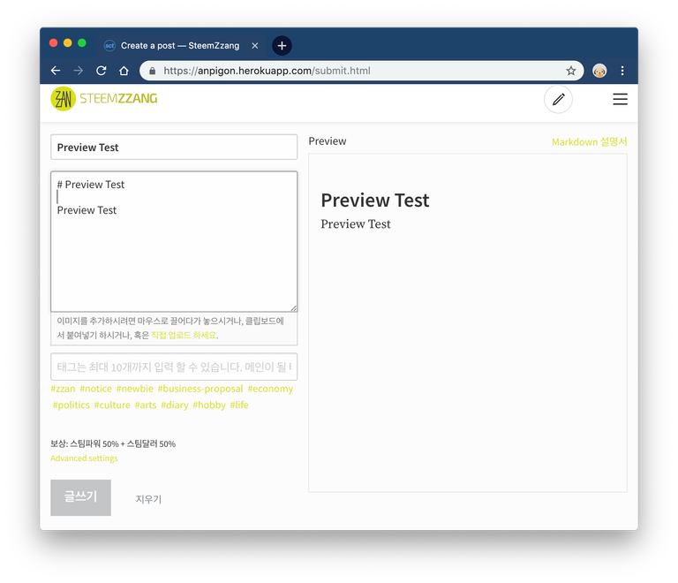Add the #life tag

click(239, 405)
